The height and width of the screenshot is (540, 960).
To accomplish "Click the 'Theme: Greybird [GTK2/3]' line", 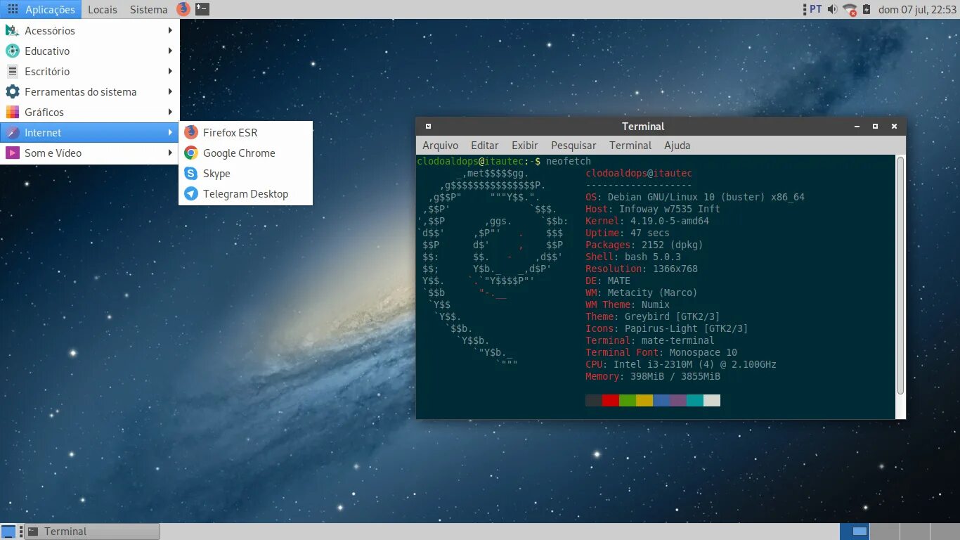I will tap(653, 316).
